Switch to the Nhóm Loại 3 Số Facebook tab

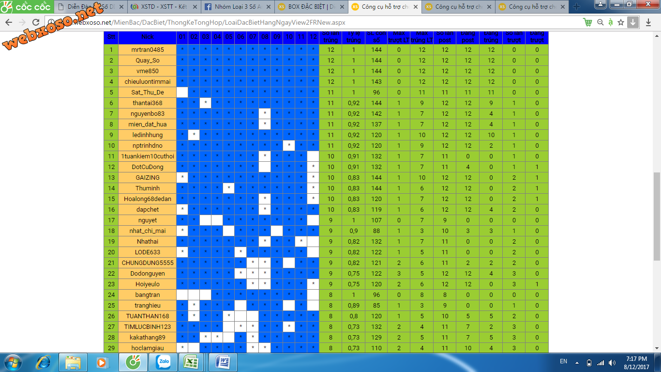[x=237, y=7]
